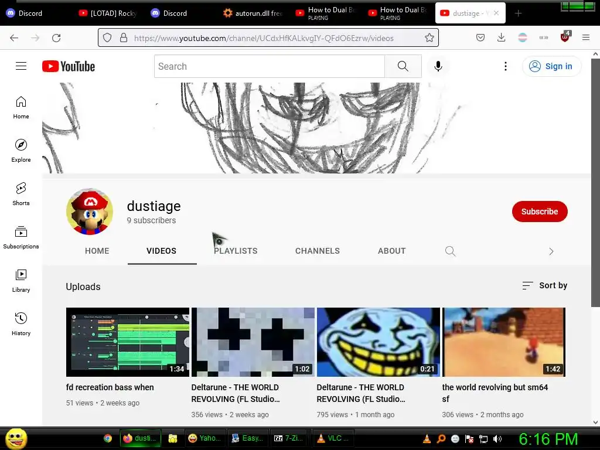The height and width of the screenshot is (450, 600).
Task: Open the YouTube settings three-dot menu
Action: 506,66
